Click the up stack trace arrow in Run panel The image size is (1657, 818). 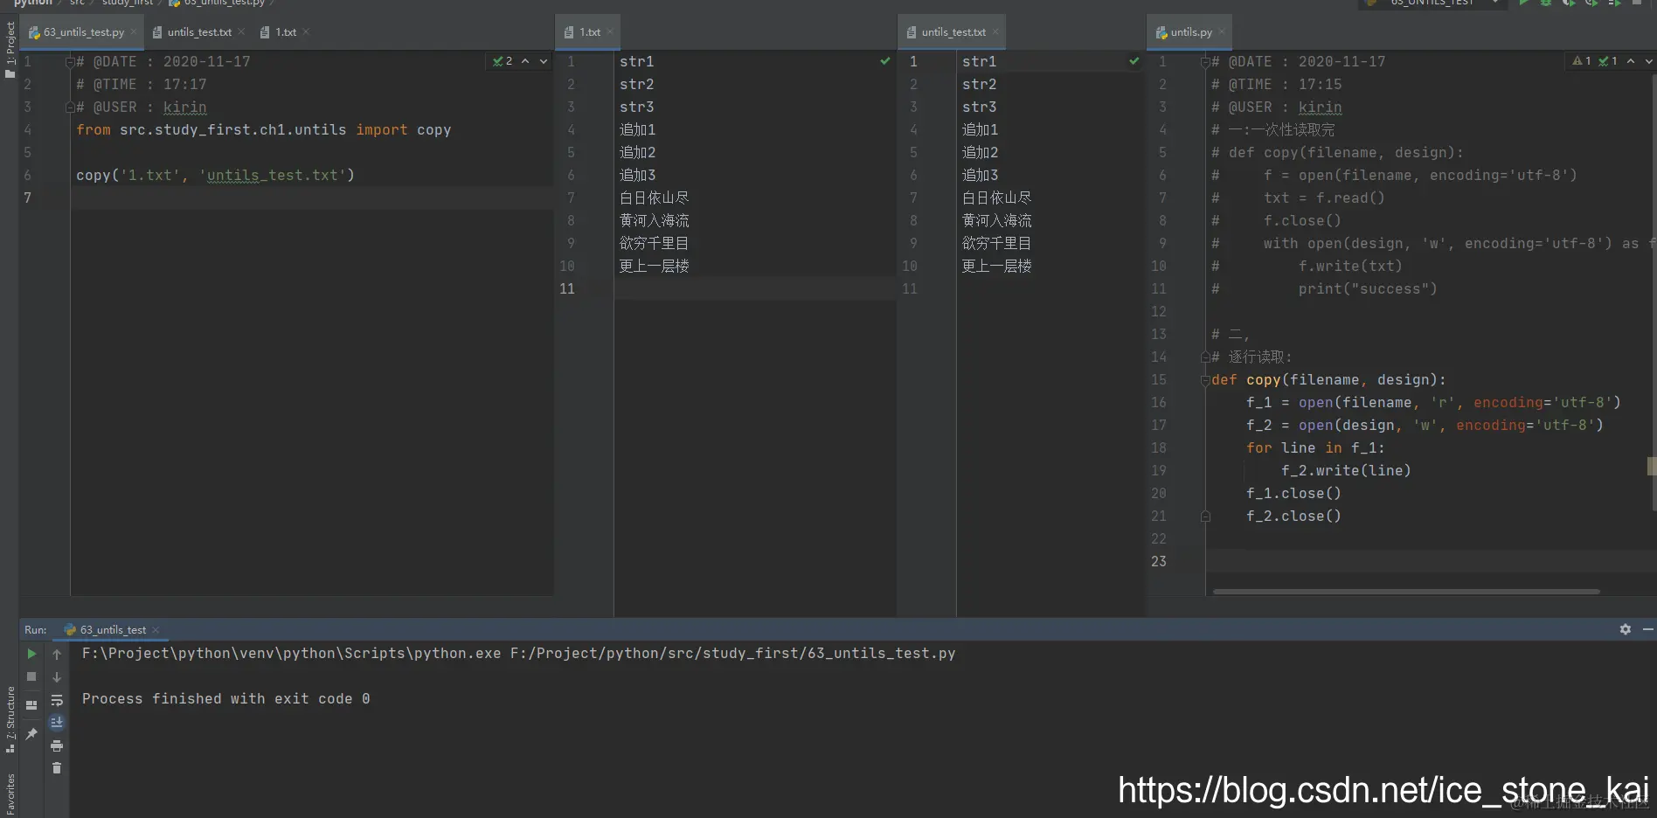click(x=57, y=654)
